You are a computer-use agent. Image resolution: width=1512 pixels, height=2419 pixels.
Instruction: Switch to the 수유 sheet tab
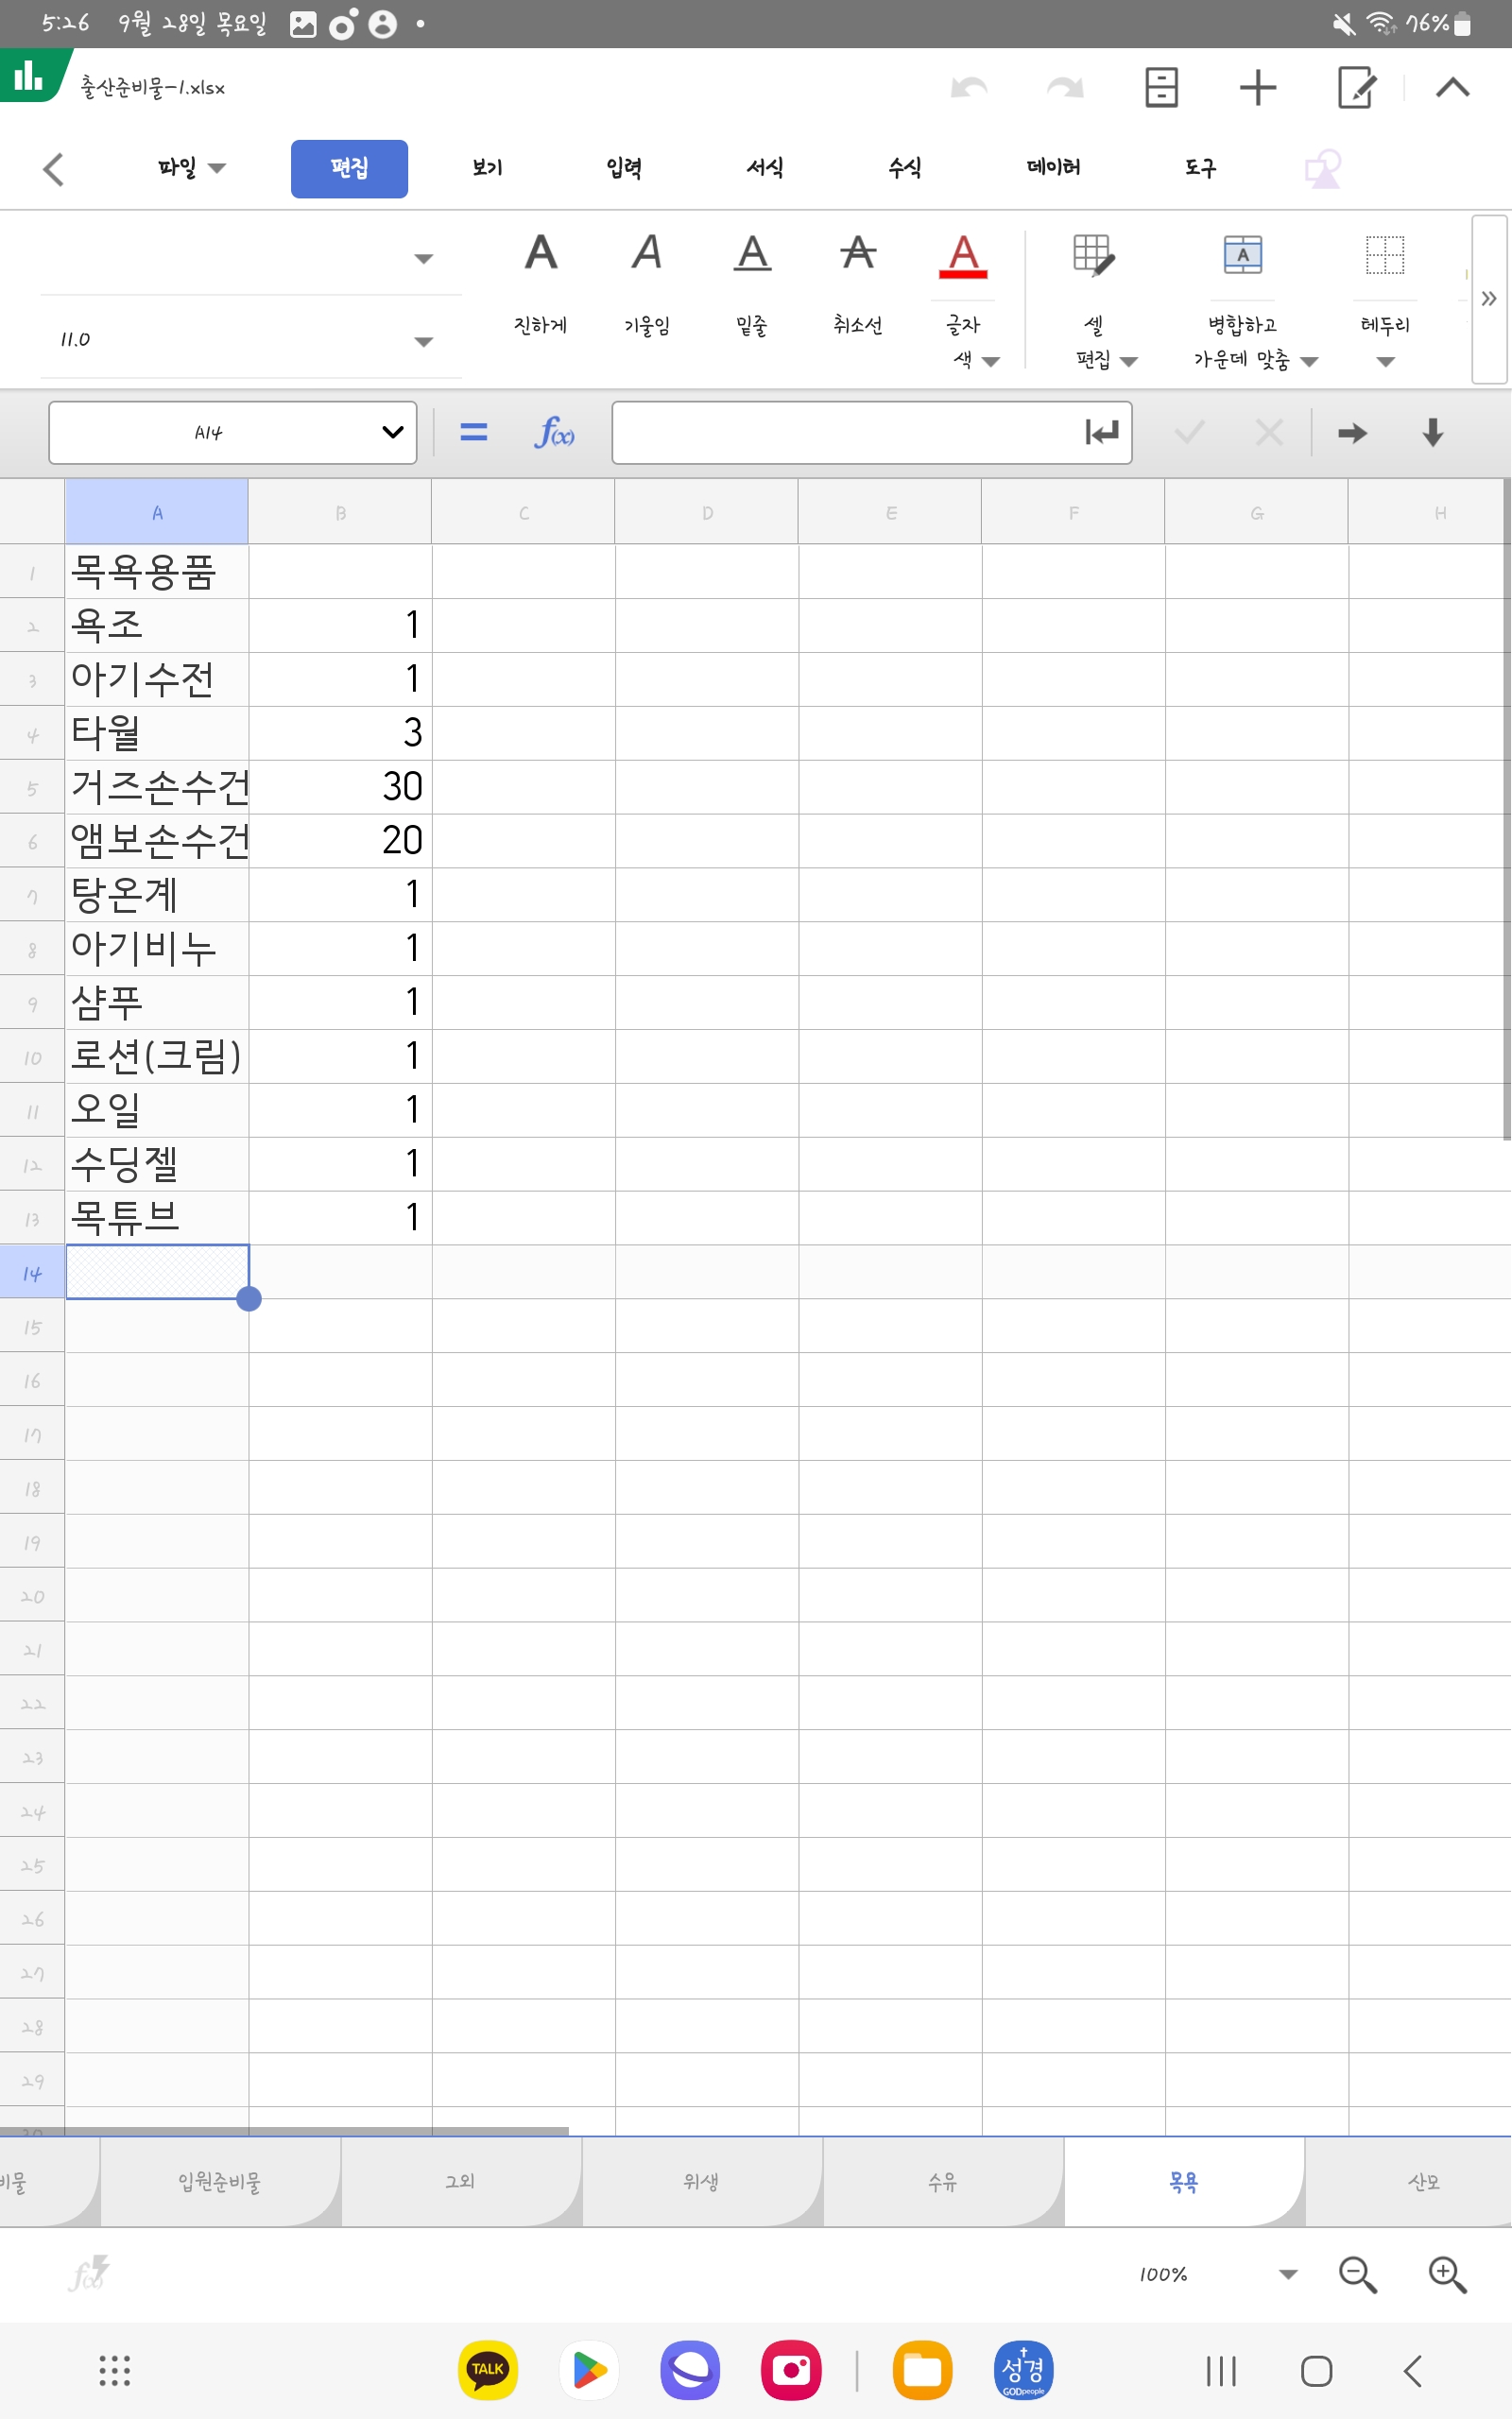(942, 2181)
